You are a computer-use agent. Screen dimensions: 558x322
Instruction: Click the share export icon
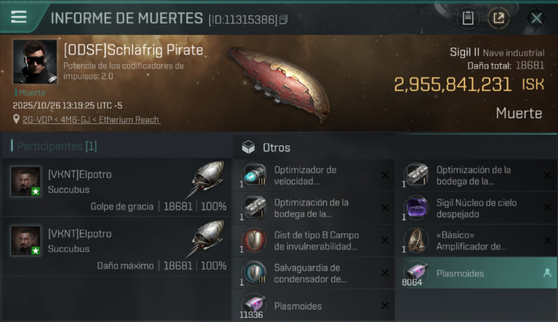coord(498,18)
